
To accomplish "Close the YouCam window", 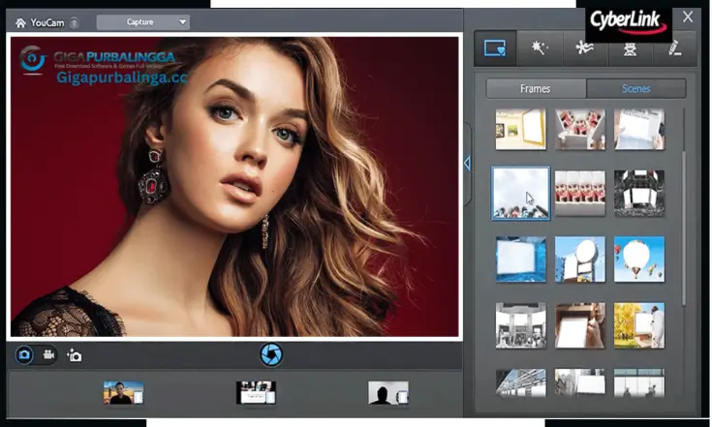I will coord(688,16).
